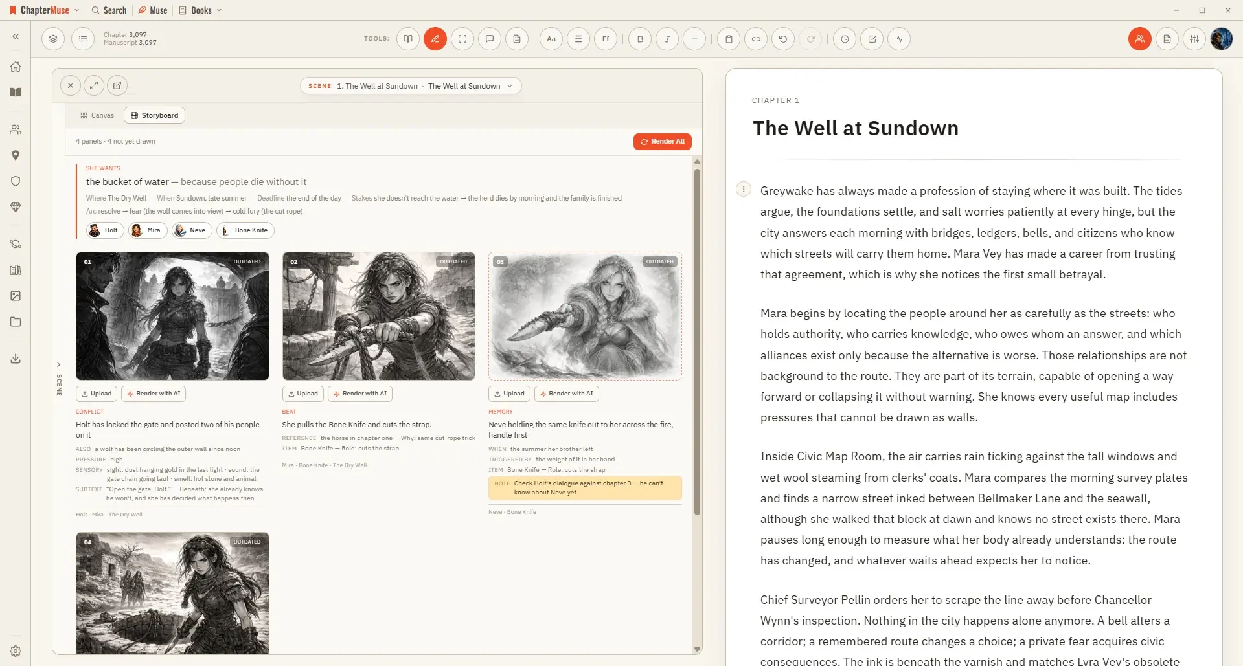Toggle bold formatting
Image resolution: width=1243 pixels, height=666 pixels.
(640, 39)
